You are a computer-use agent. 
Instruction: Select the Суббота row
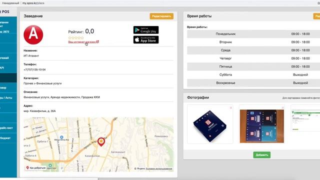tap(253, 74)
